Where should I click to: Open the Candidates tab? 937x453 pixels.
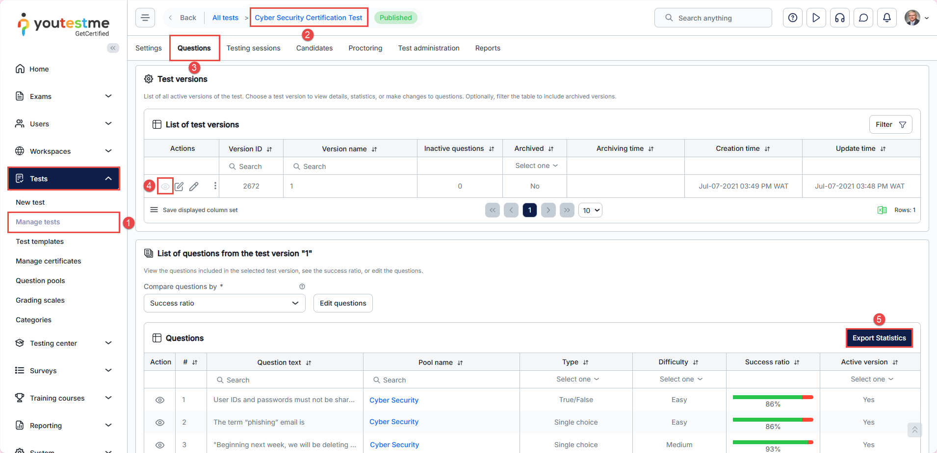point(314,48)
